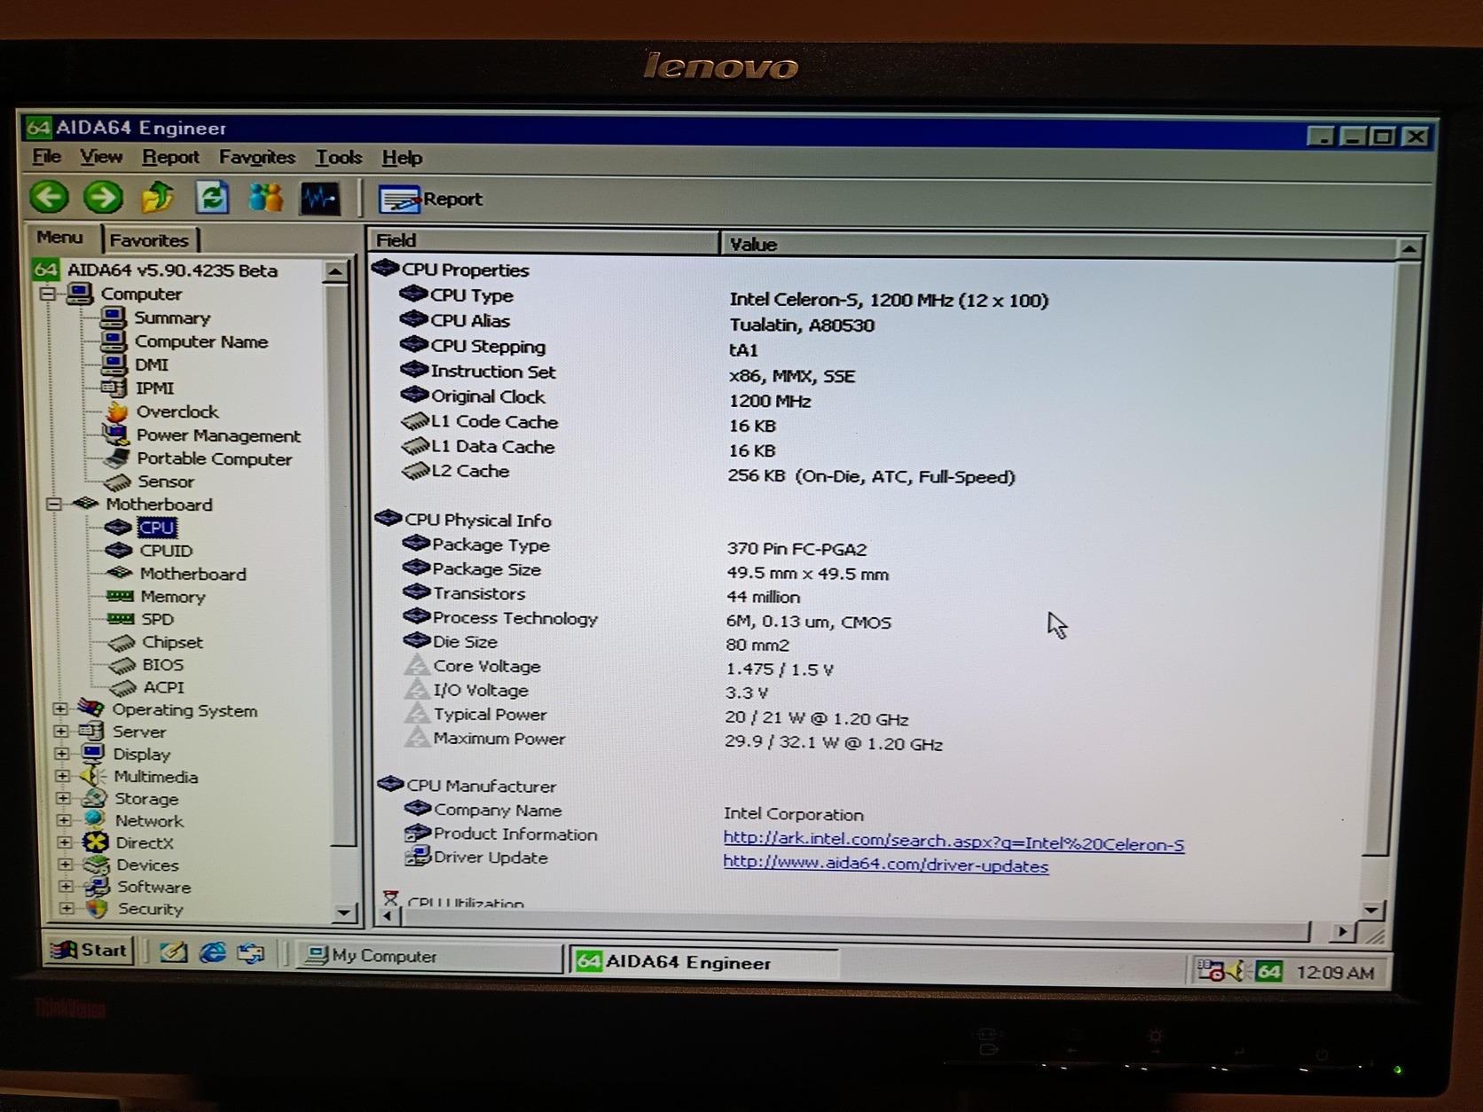The height and width of the screenshot is (1112, 1483).
Task: Select the BIOS tree item
Action: point(163,664)
